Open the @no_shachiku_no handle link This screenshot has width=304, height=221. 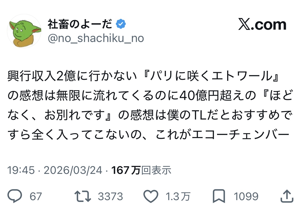96,38
